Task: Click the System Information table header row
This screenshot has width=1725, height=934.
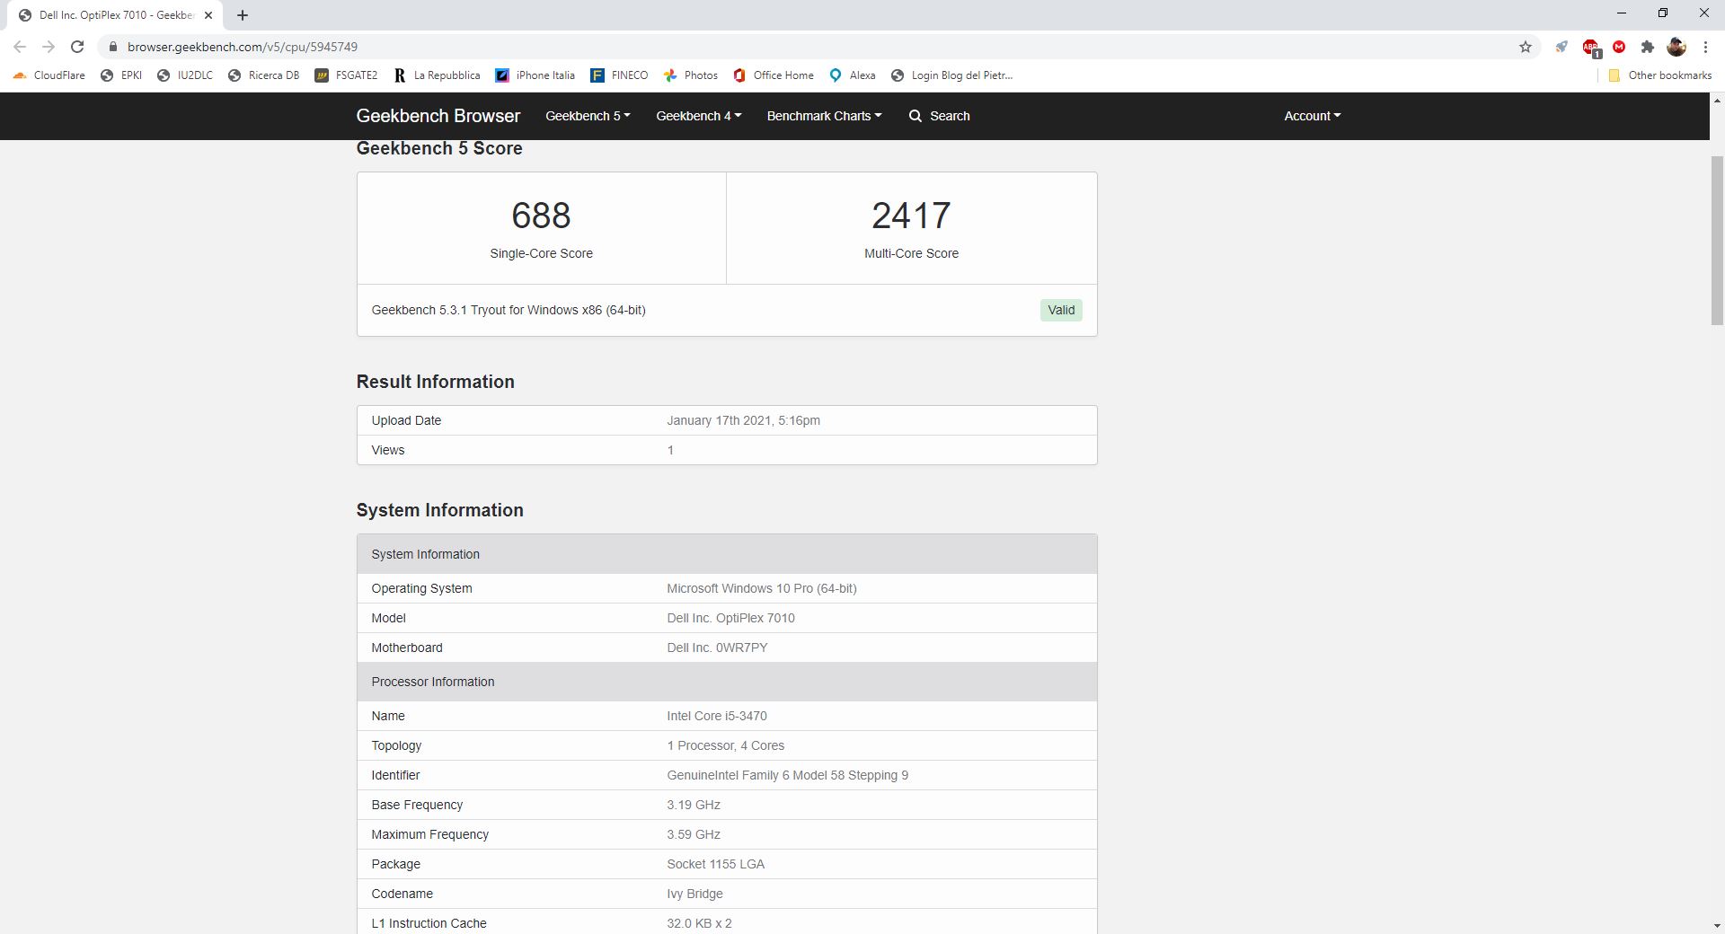Action: pyautogui.click(x=727, y=554)
